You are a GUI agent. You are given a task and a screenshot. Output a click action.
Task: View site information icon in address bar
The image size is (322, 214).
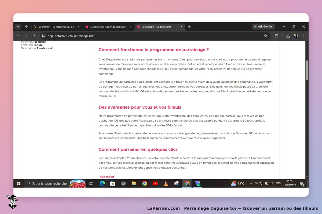pos(43,36)
